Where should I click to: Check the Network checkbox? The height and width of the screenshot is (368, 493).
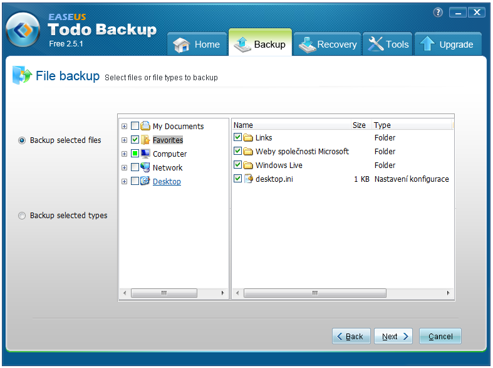[x=135, y=167]
